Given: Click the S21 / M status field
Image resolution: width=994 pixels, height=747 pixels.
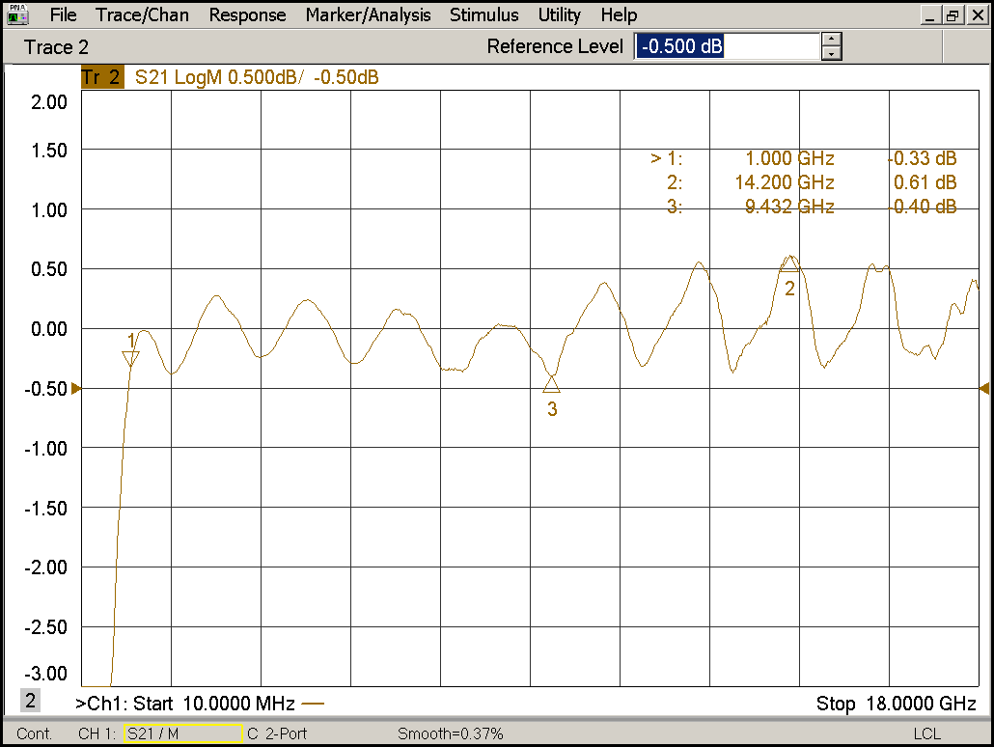Looking at the screenshot, I should click(183, 733).
